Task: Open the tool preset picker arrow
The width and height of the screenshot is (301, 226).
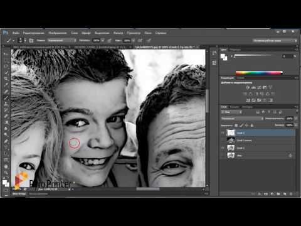Action: 14,40
